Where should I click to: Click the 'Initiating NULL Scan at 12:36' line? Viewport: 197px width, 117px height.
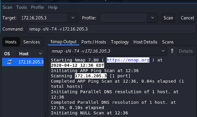pyautogui.click(x=89, y=113)
